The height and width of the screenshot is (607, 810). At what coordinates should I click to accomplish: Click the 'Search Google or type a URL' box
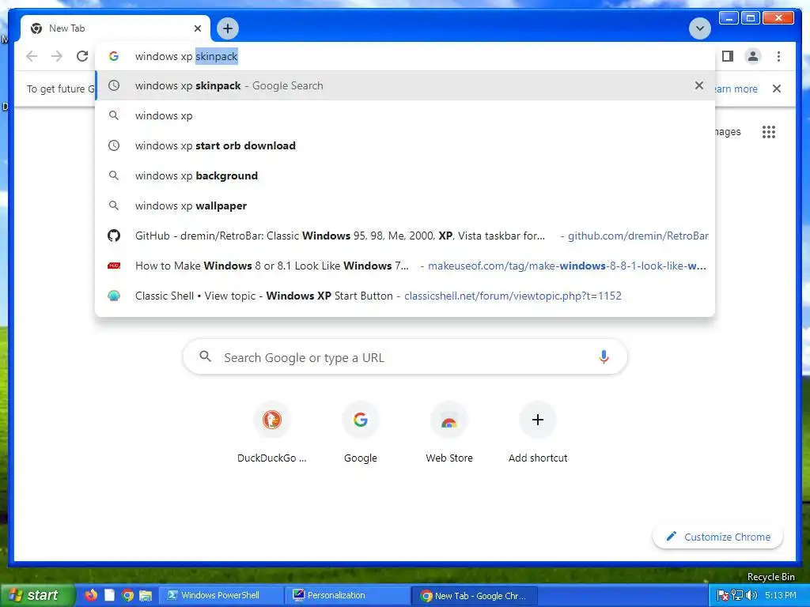tap(405, 357)
